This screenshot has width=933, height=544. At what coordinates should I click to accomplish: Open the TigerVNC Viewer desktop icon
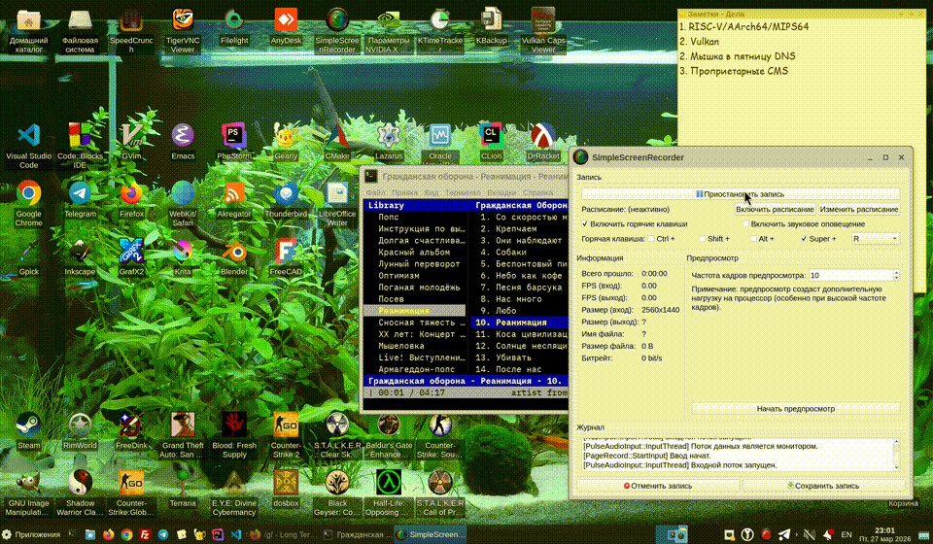click(x=183, y=31)
